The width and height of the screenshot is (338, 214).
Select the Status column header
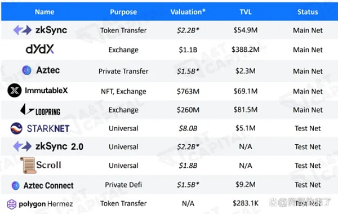[308, 12]
